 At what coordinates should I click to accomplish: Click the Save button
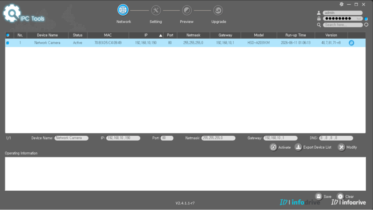[x=323, y=197]
